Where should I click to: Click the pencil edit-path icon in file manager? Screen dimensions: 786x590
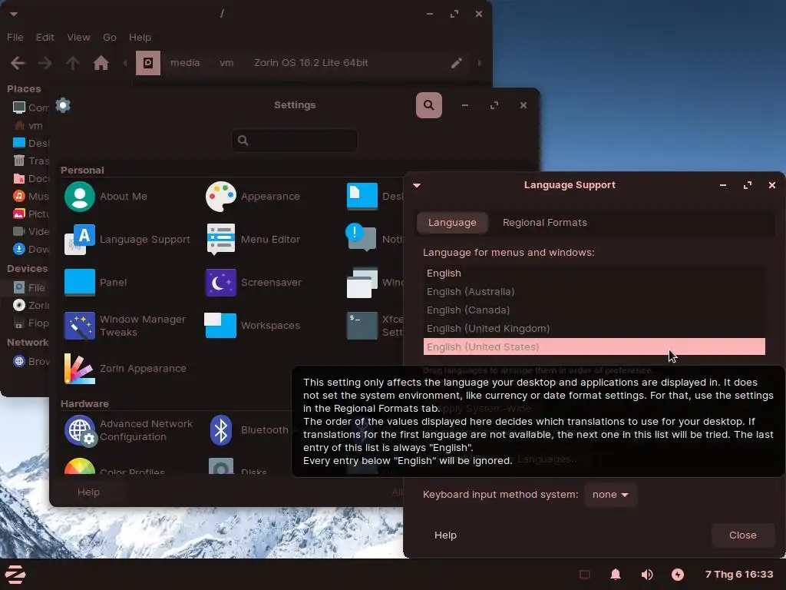pyautogui.click(x=456, y=63)
